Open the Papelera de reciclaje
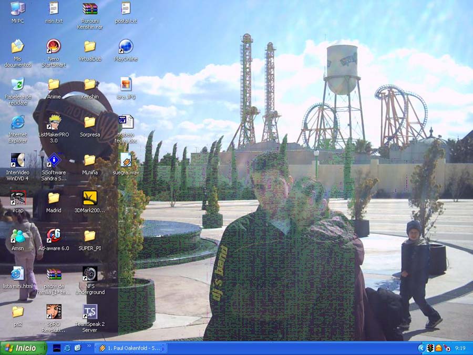Screen dimensions: 473x355 (17, 85)
